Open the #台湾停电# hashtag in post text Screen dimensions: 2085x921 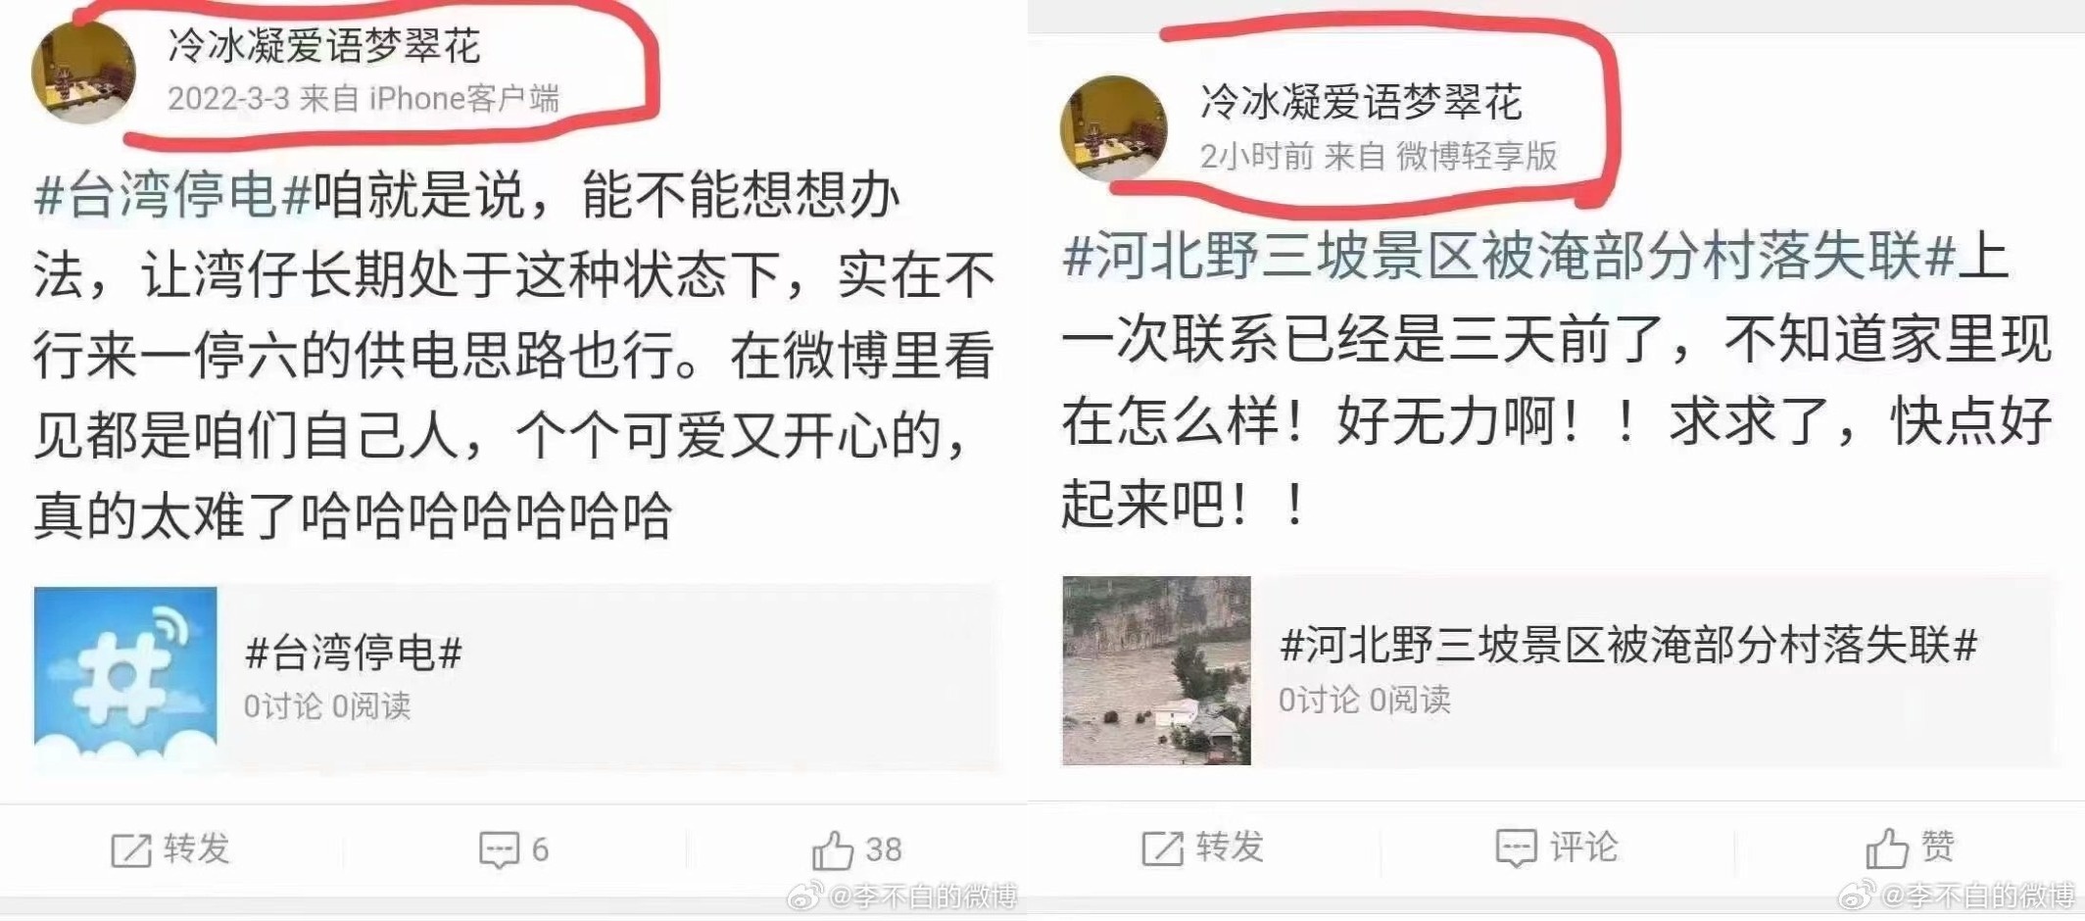[172, 194]
